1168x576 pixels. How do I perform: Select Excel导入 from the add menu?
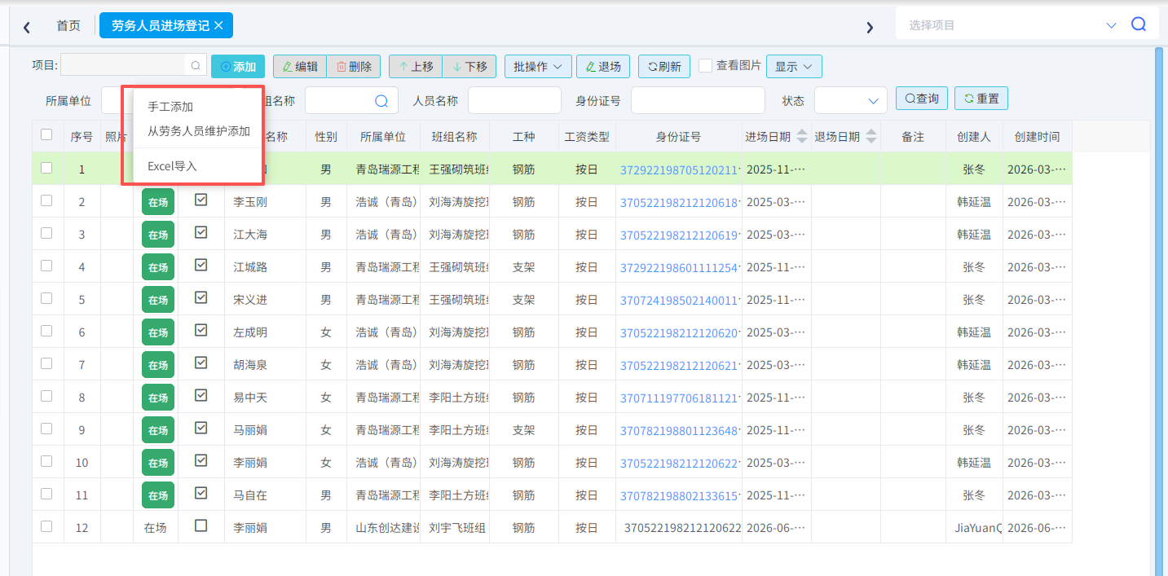coord(172,166)
